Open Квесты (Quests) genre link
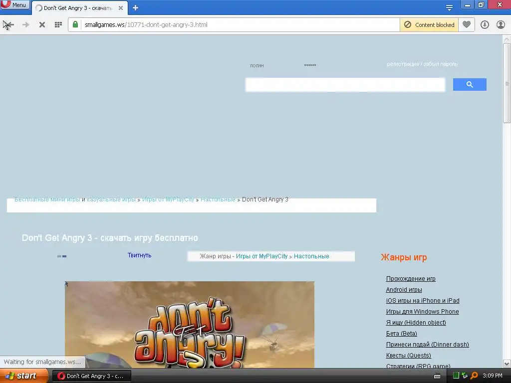Viewport: 511px width, 383px height. click(408, 356)
